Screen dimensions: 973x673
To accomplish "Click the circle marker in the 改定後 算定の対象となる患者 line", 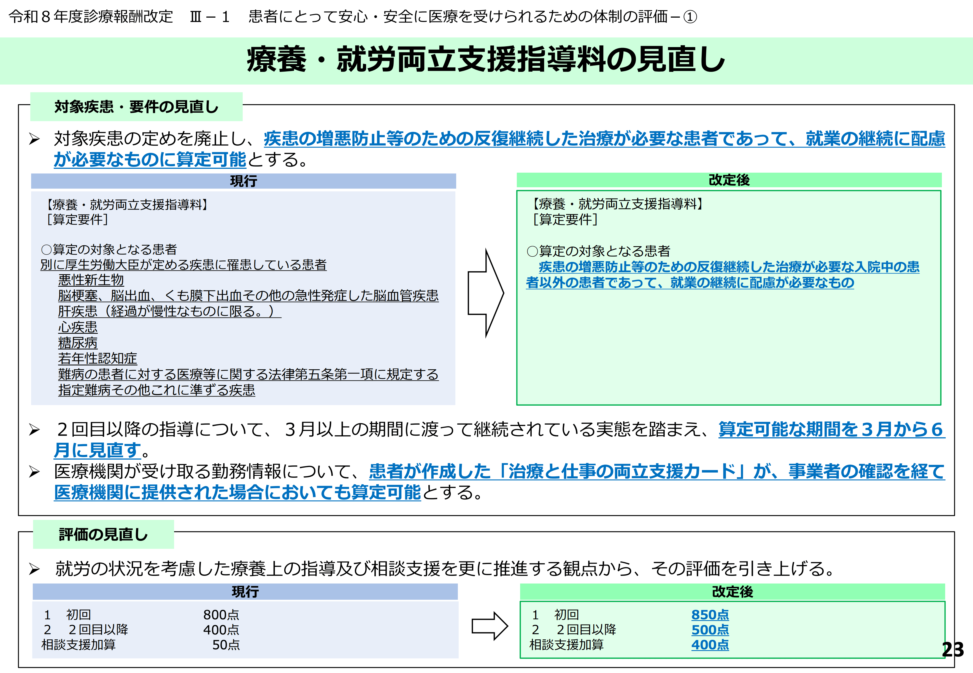I will (x=532, y=251).
